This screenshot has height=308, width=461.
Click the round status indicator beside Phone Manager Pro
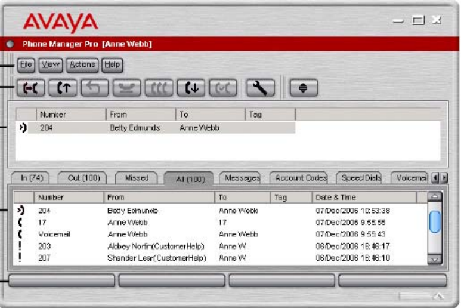coord(10,44)
